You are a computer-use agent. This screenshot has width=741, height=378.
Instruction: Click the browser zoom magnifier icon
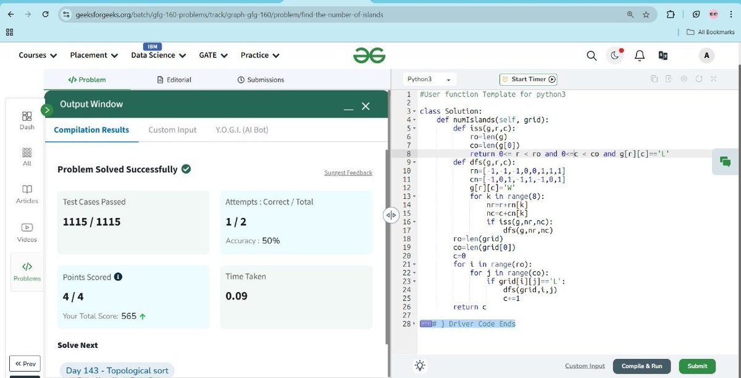[x=630, y=14]
